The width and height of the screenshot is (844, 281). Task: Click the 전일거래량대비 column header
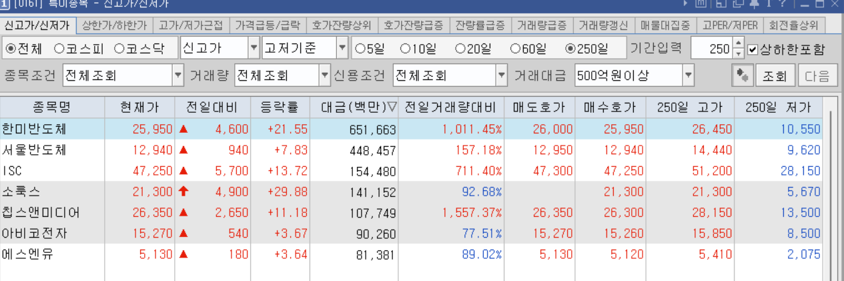[451, 107]
